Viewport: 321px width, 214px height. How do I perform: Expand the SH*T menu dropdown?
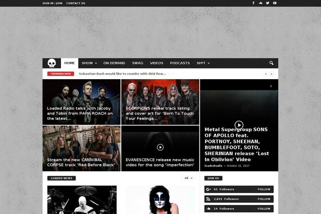pos(203,63)
